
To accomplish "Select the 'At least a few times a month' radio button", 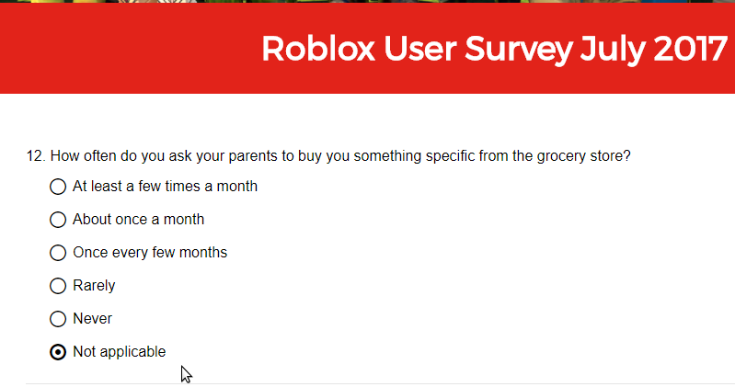I will [58, 187].
